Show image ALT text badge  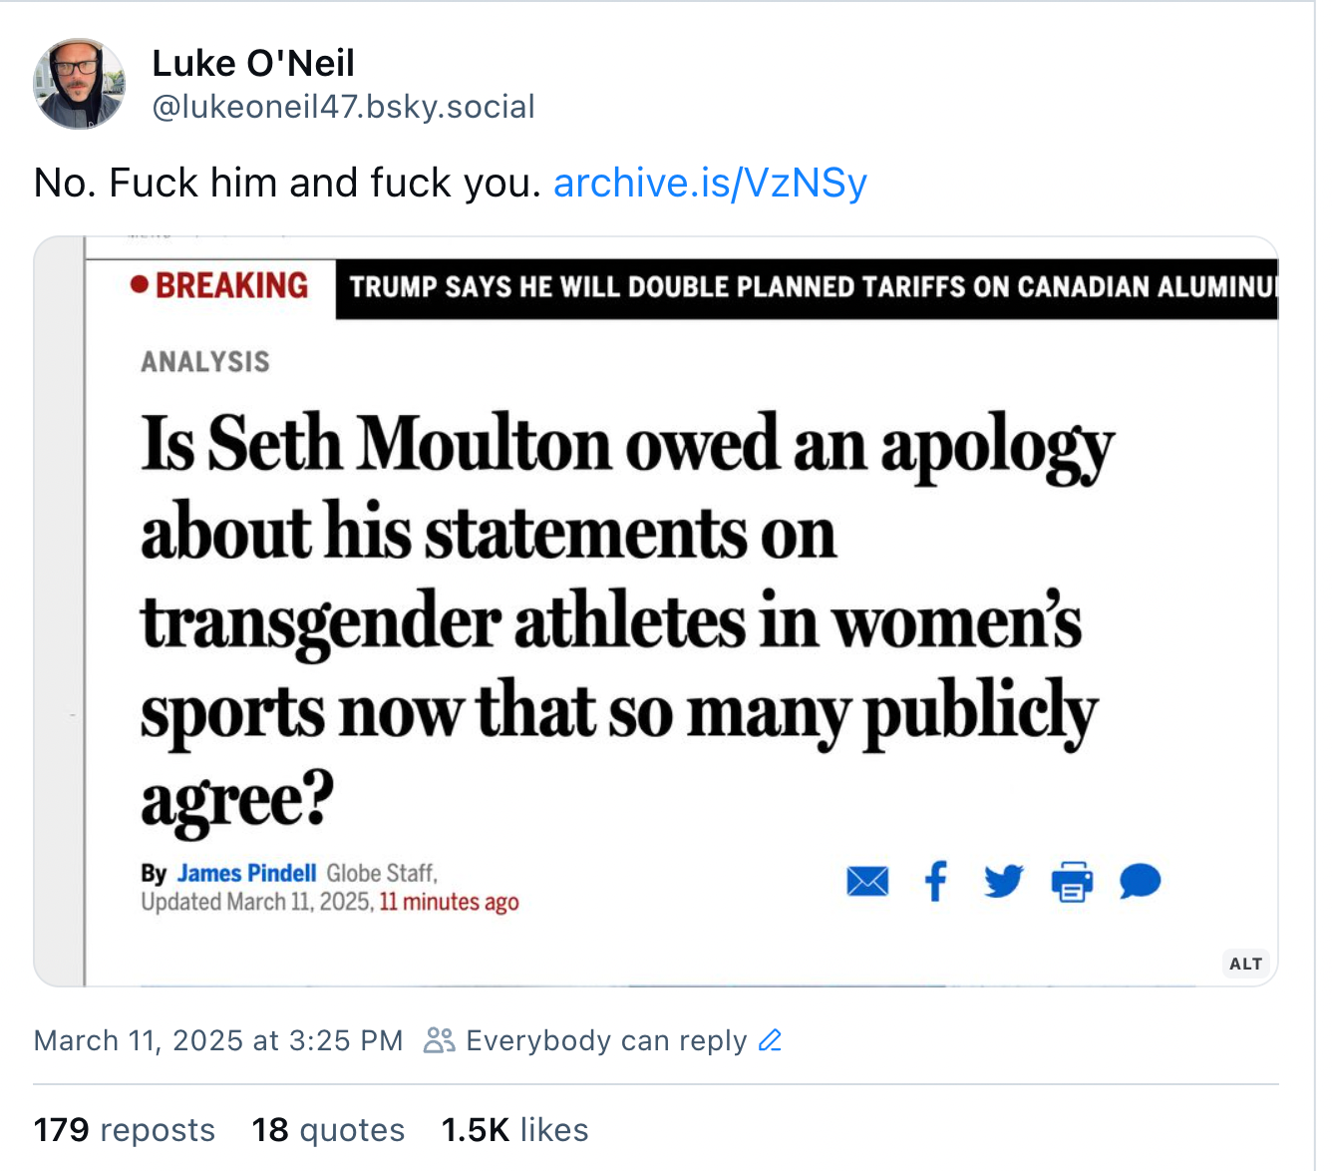click(x=1245, y=964)
